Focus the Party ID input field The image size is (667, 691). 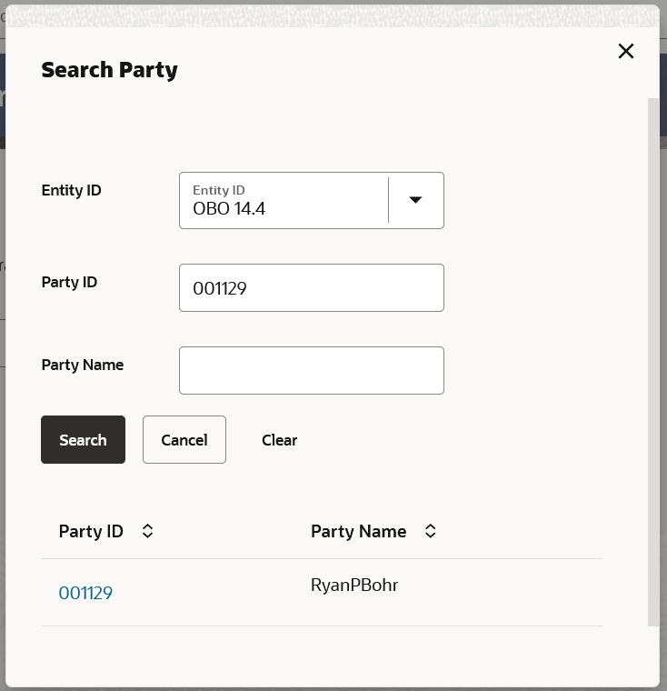[x=311, y=288]
